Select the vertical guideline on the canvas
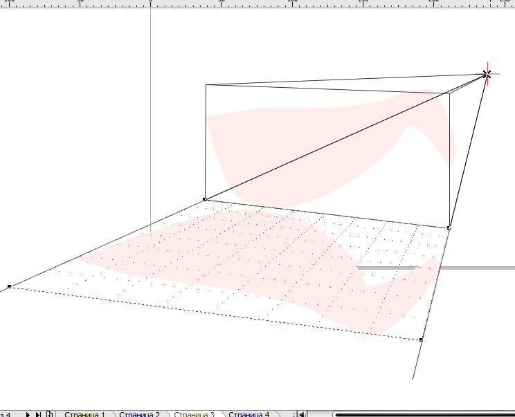The image size is (515, 417). [x=151, y=104]
